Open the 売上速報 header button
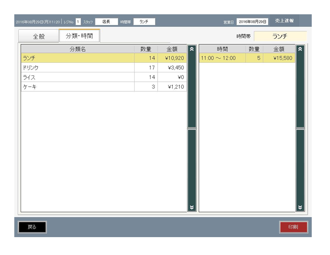The image size is (330, 255). tap(284, 21)
